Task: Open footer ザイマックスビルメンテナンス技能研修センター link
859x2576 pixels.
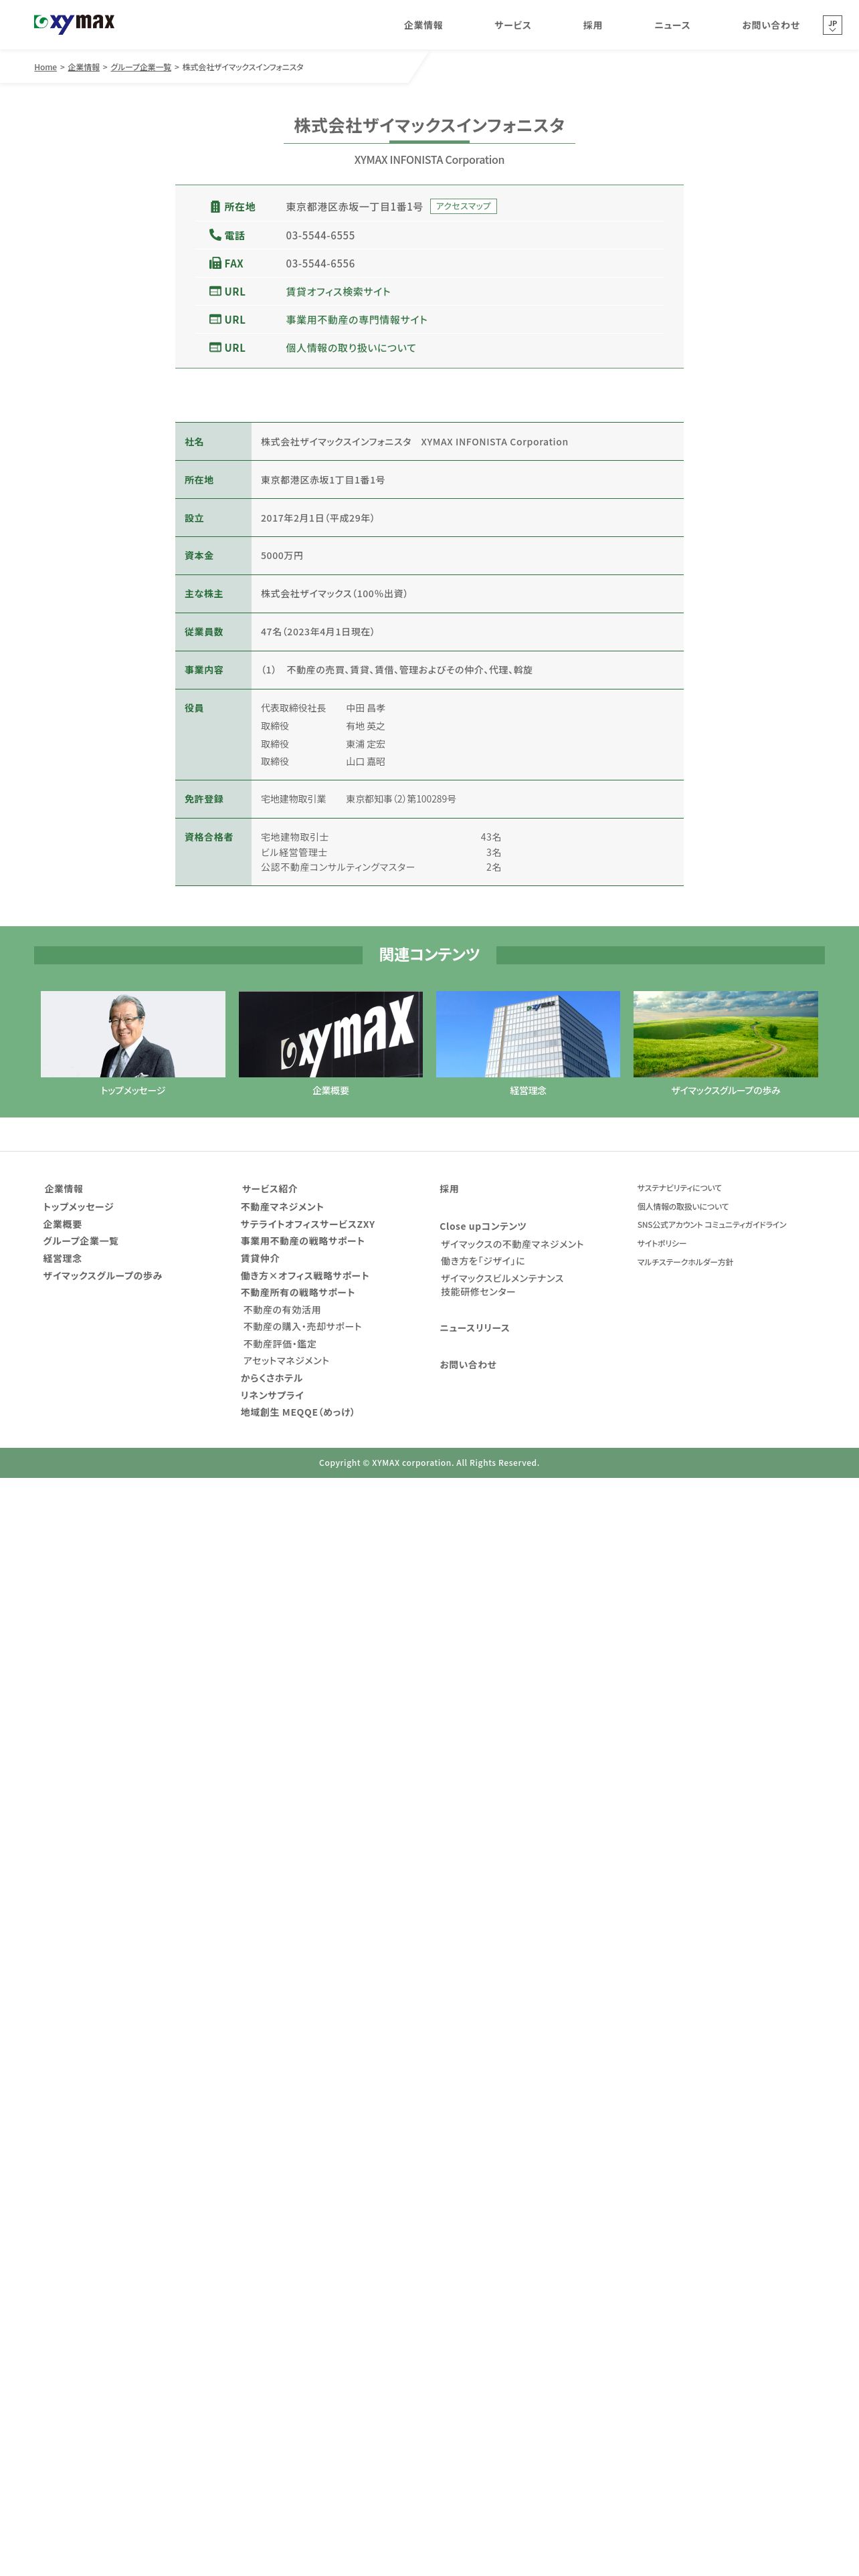Action: 502,1285
